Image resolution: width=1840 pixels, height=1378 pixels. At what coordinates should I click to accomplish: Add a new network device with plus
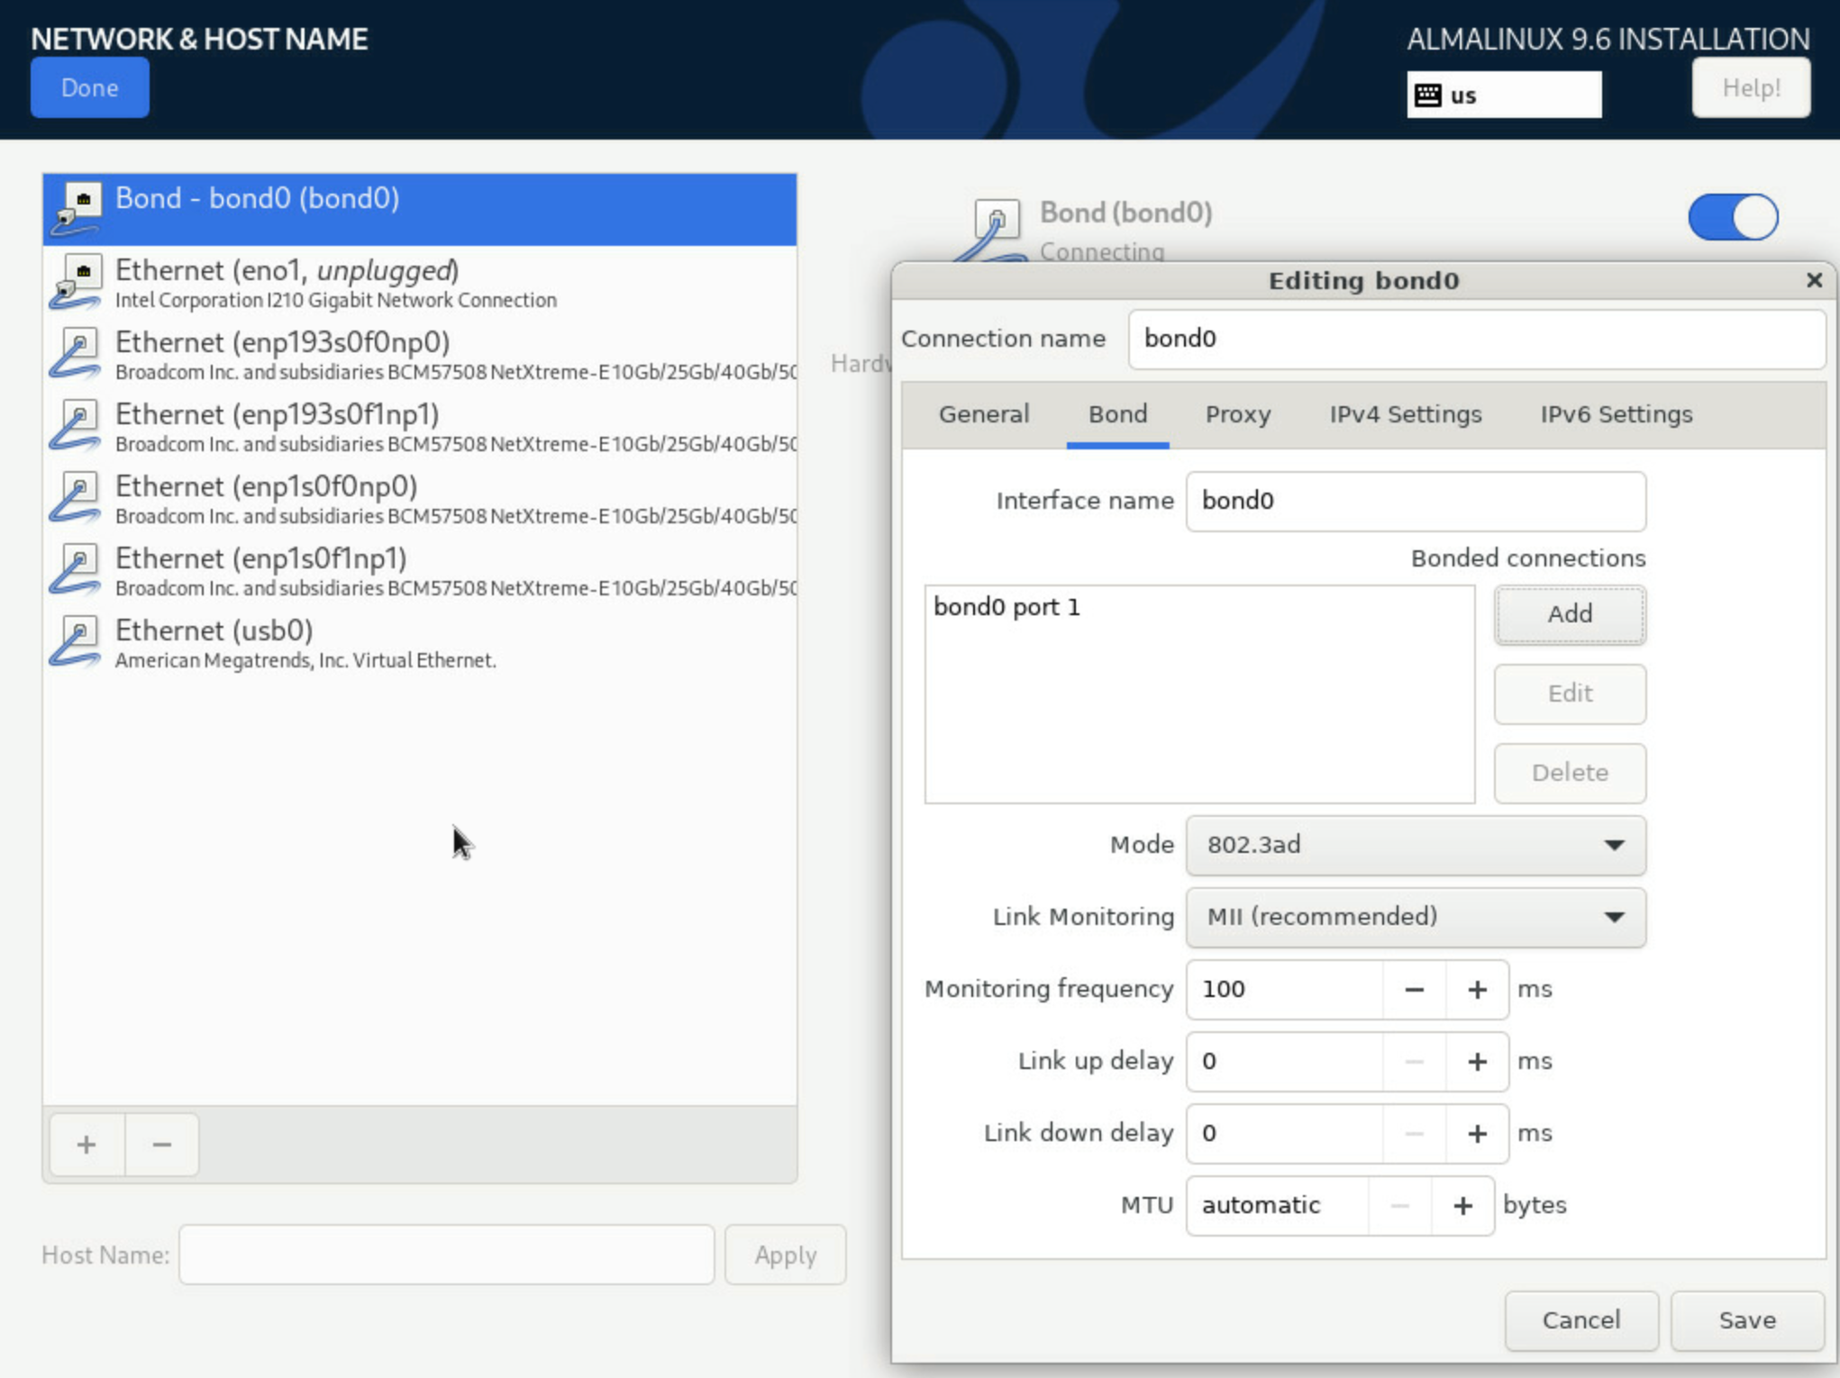pos(87,1145)
